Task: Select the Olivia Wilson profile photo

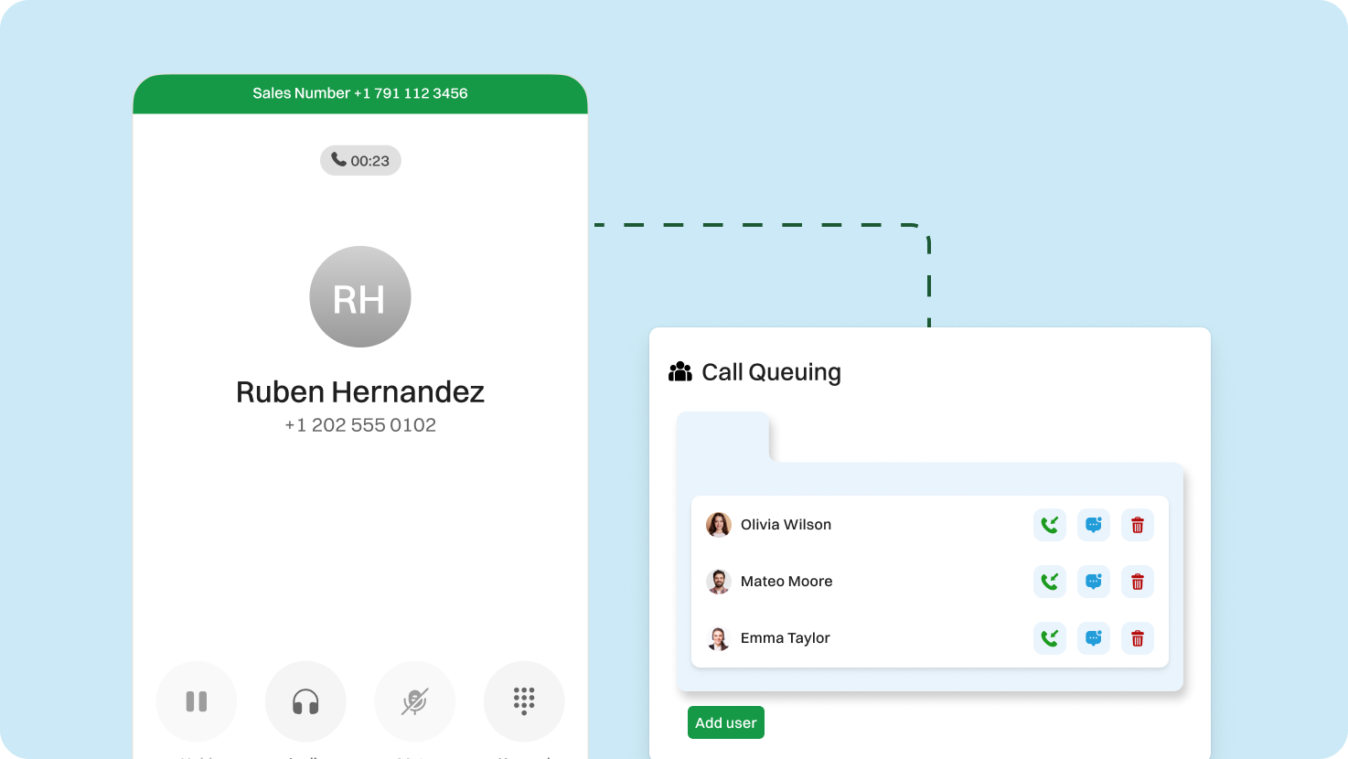Action: [x=719, y=525]
